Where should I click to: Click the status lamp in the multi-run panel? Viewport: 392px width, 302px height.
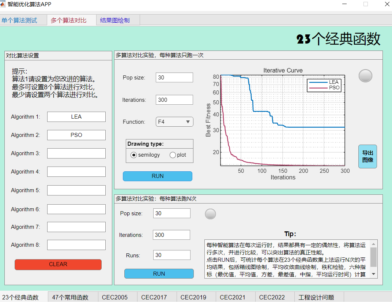(210, 214)
